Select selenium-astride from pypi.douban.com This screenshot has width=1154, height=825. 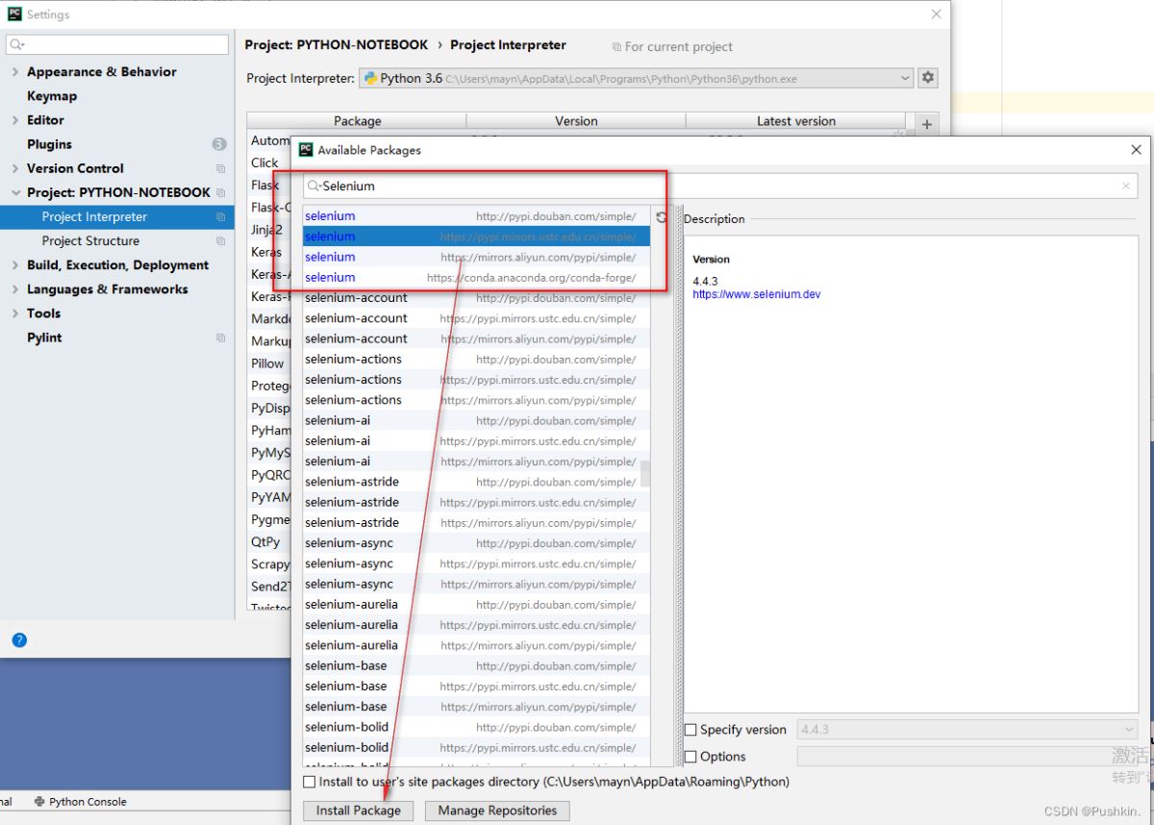pos(476,482)
